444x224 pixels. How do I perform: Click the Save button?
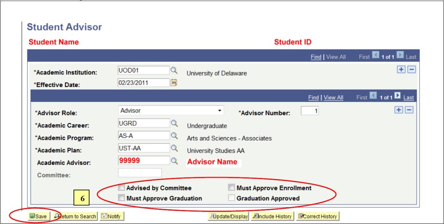click(x=39, y=216)
